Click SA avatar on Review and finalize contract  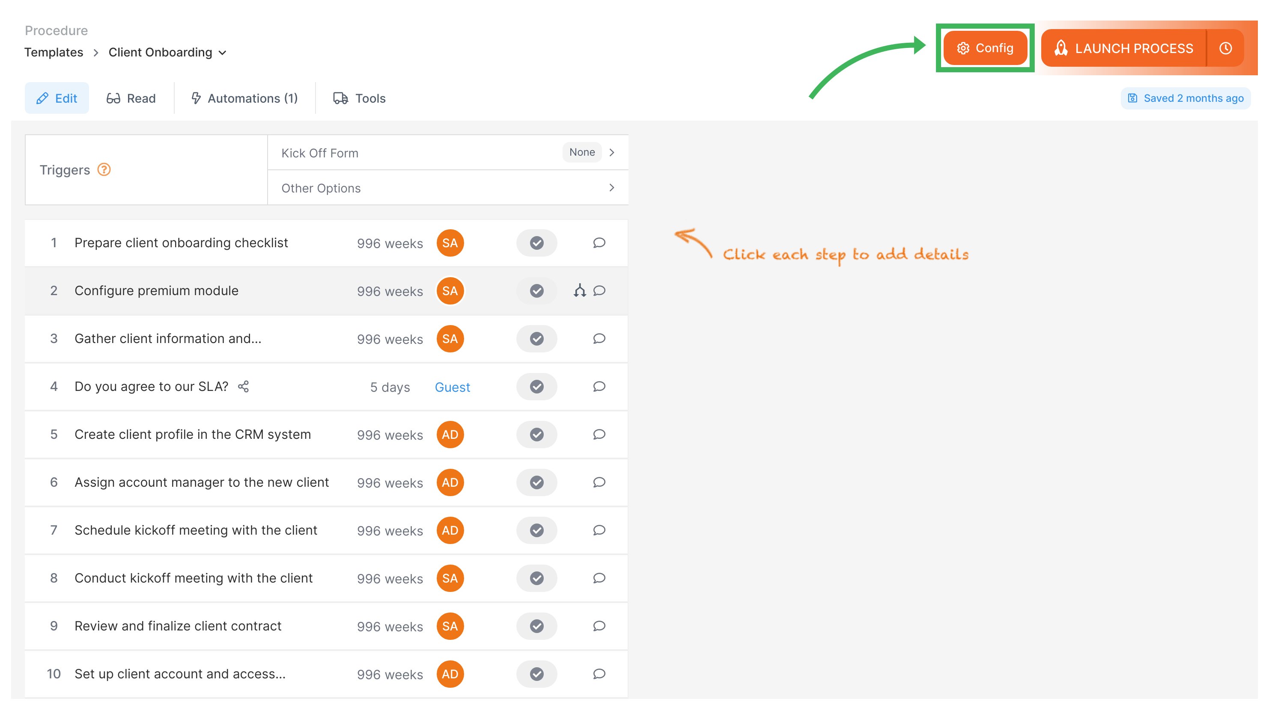click(x=450, y=626)
